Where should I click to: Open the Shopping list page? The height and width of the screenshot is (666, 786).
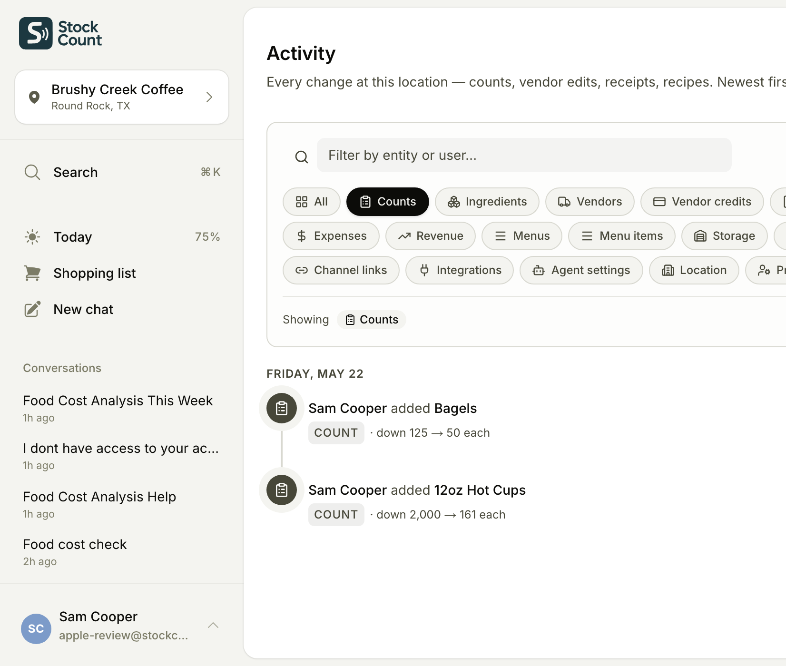[122, 273]
